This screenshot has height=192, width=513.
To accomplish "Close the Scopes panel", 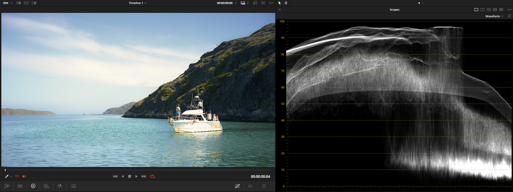I will pos(280,9).
